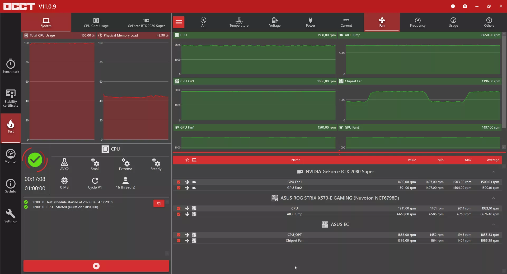The width and height of the screenshot is (507, 274).
Task: Sort table by Min column
Action: (x=440, y=160)
